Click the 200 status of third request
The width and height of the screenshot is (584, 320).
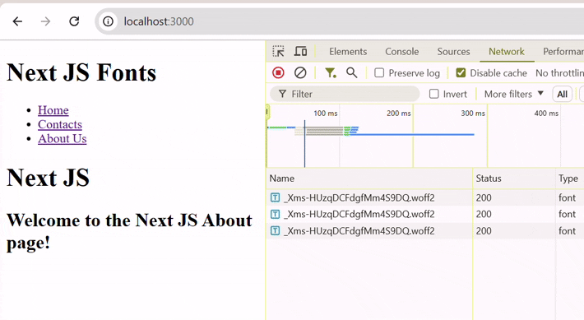(x=484, y=230)
